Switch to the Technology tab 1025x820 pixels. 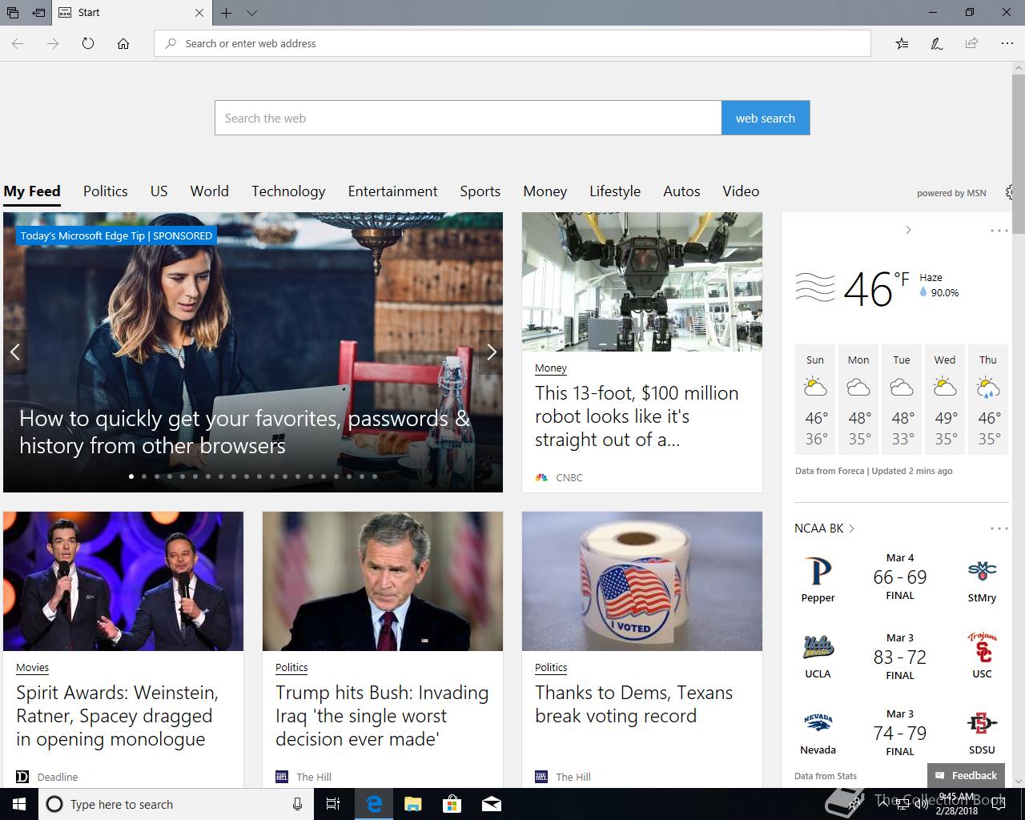288,191
